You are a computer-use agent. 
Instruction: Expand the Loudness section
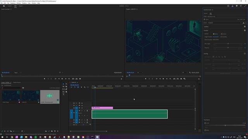click(206, 27)
